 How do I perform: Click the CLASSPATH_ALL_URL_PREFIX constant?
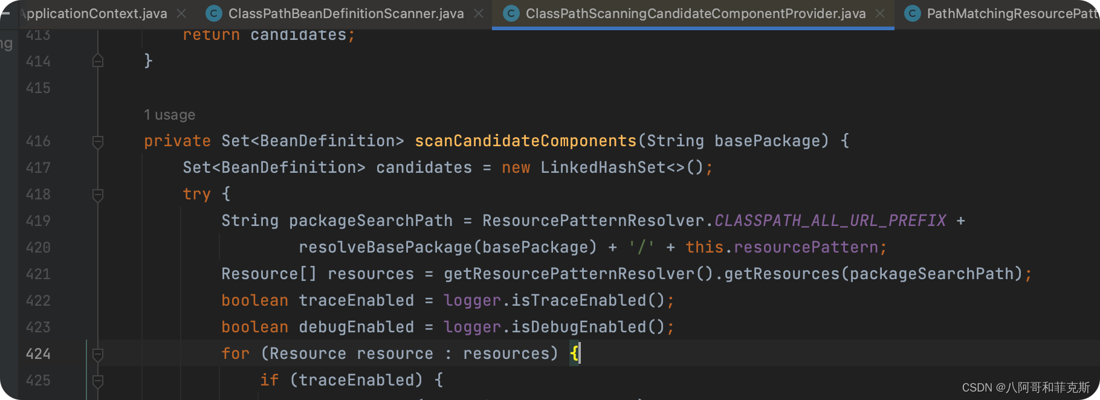coord(830,221)
